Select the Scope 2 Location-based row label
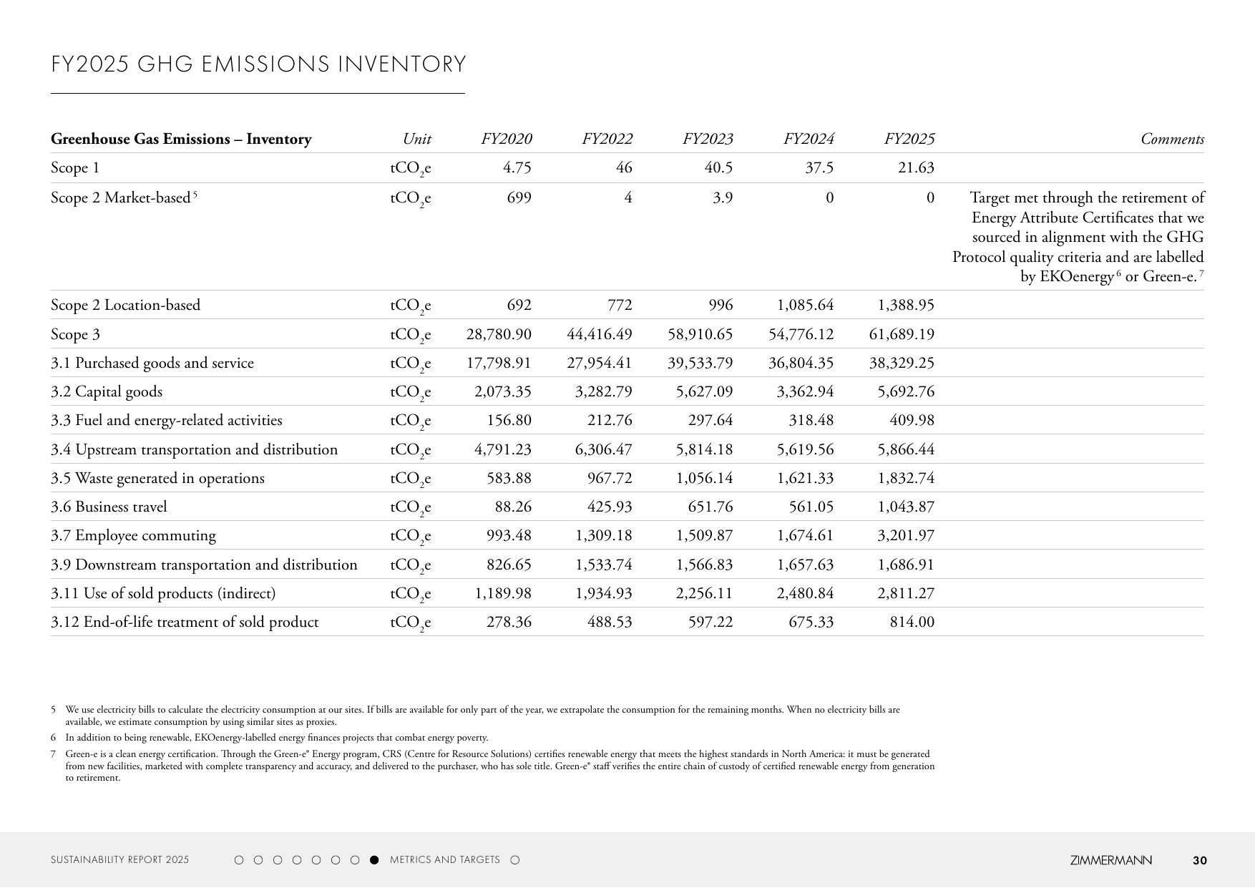The width and height of the screenshot is (1255, 888). tap(125, 306)
